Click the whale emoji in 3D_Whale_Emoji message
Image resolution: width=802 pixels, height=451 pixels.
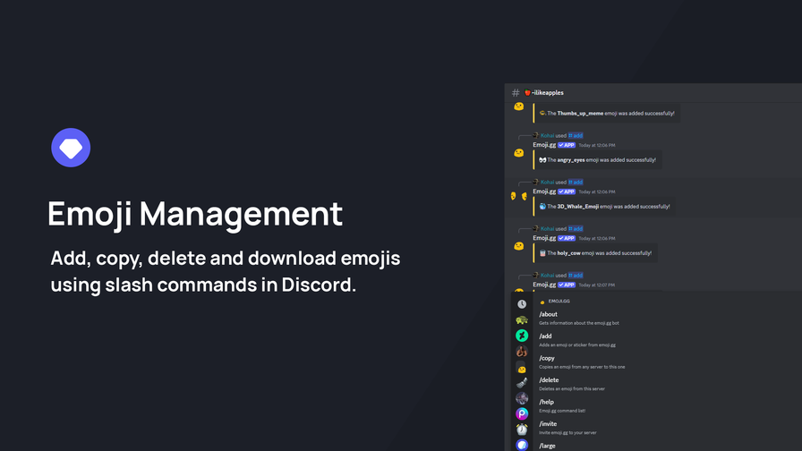click(542, 207)
